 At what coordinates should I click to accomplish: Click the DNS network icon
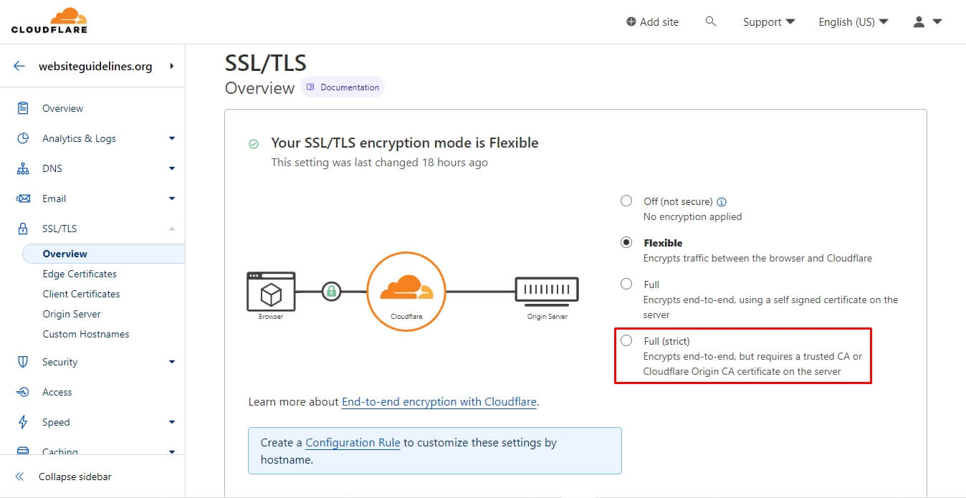(x=23, y=168)
